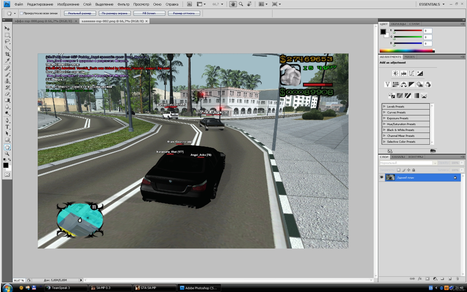Image resolution: width=467 pixels, height=292 pixels.
Task: Hide the Задний план layer
Action: point(382,177)
